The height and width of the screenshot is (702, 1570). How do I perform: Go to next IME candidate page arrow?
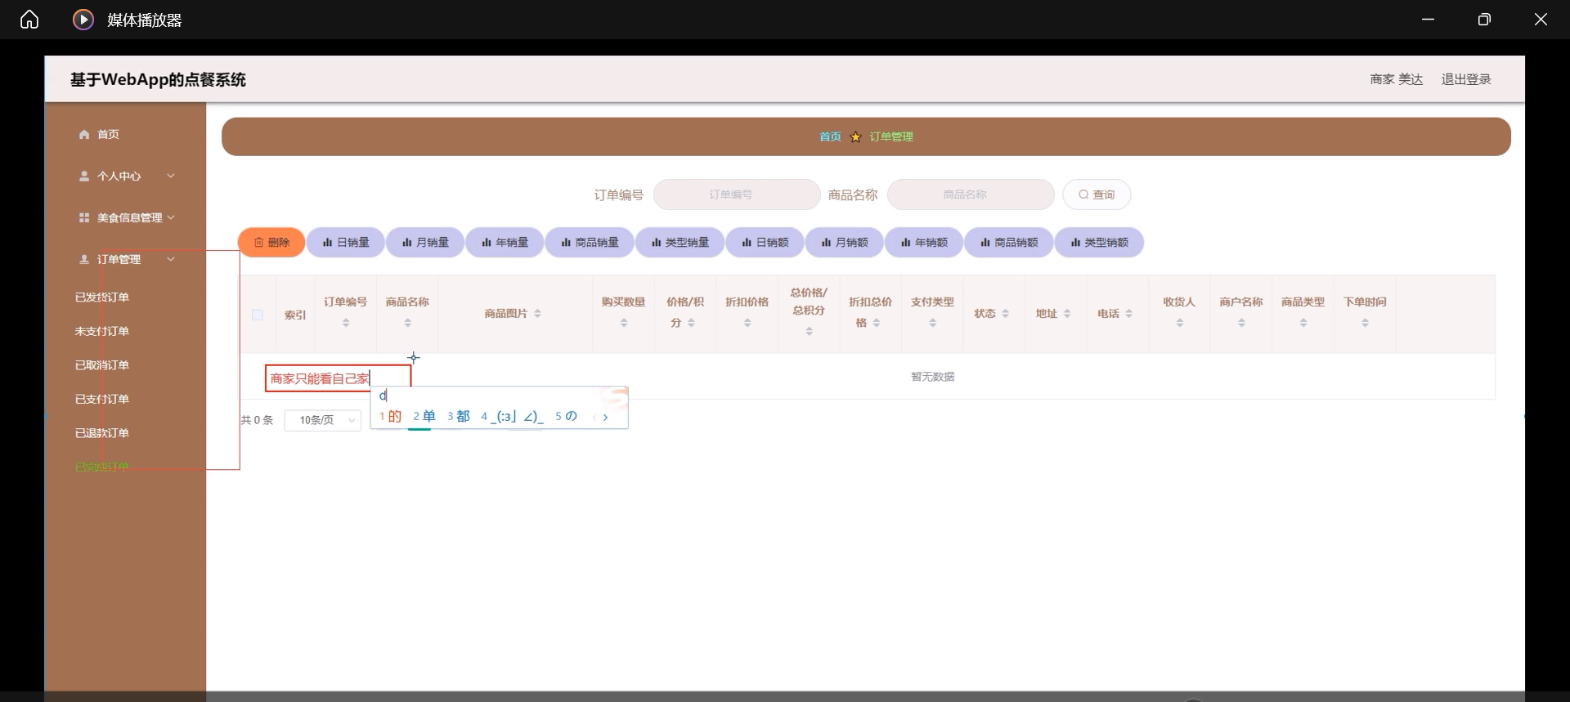click(x=605, y=417)
